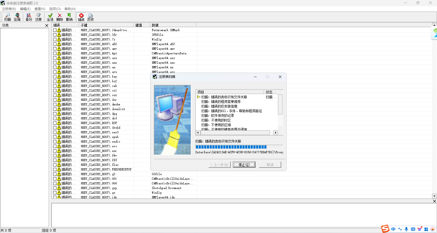Click the 停止(S) button in the scan dialog

(244, 165)
